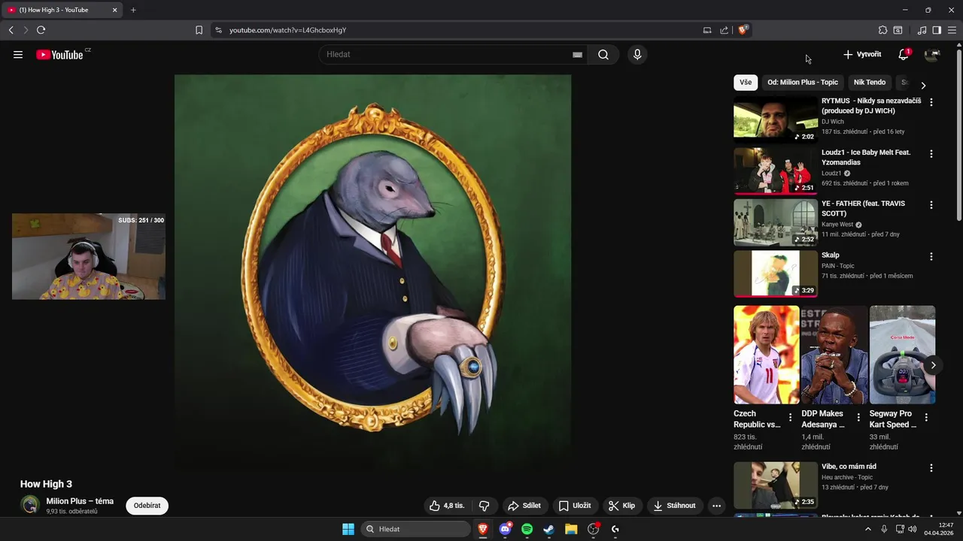The height and width of the screenshot is (541, 963).
Task: Click the Uložit save button
Action: click(x=576, y=506)
